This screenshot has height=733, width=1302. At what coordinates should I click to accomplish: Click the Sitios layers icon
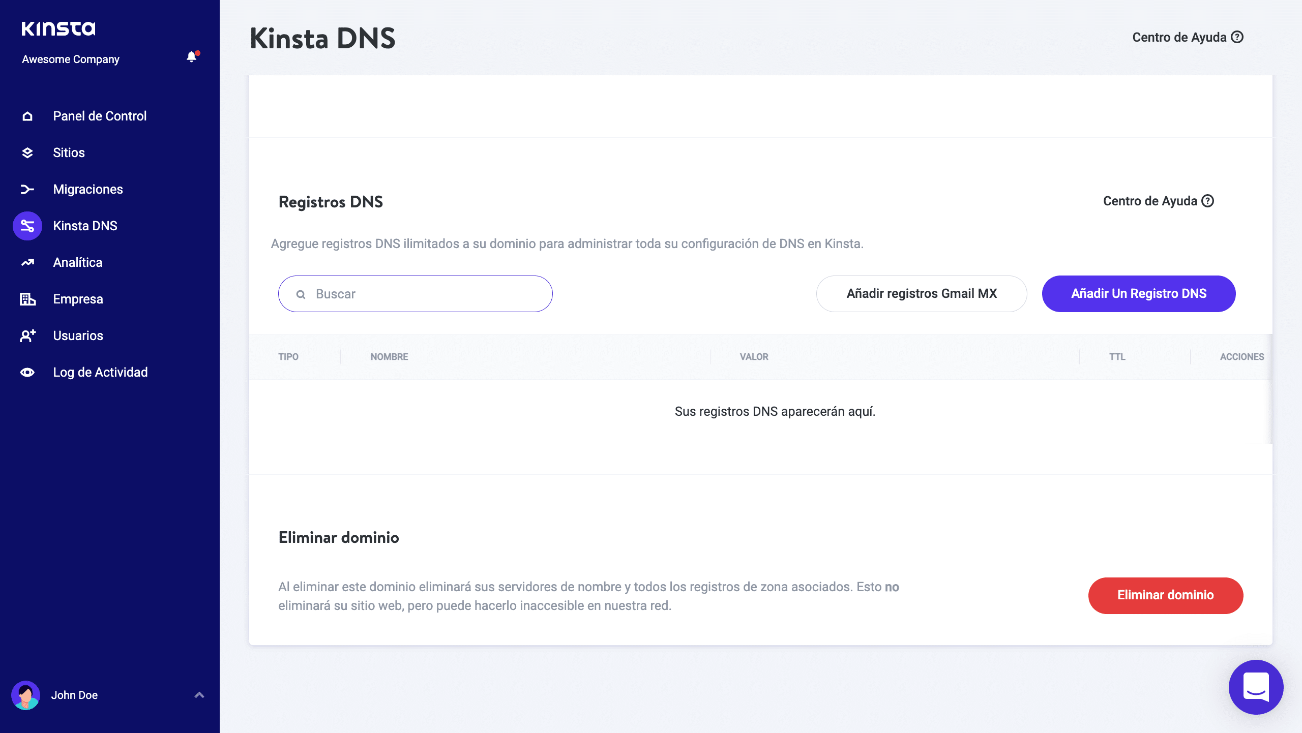(27, 153)
